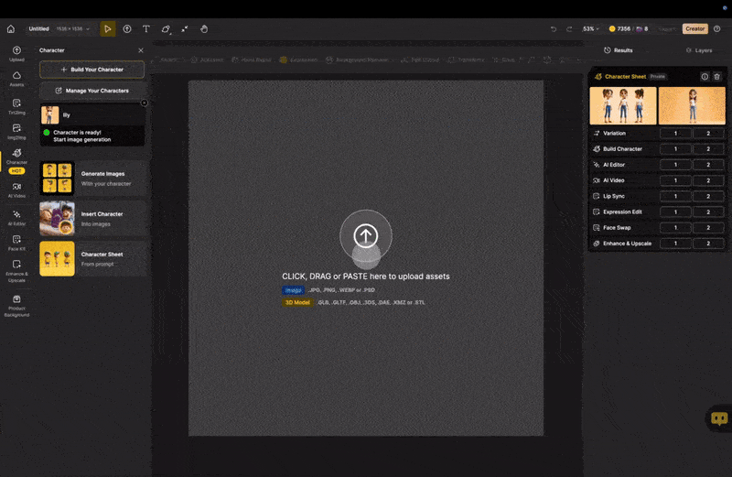732x477 pixels.
Task: Open the AI Video sidebar tool
Action: click(x=16, y=189)
